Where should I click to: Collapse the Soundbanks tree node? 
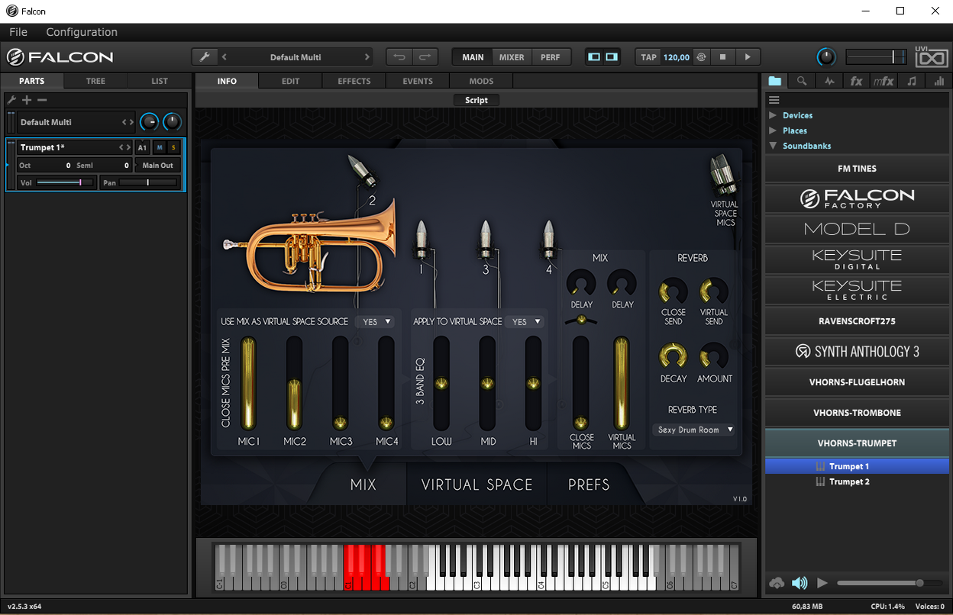point(773,146)
